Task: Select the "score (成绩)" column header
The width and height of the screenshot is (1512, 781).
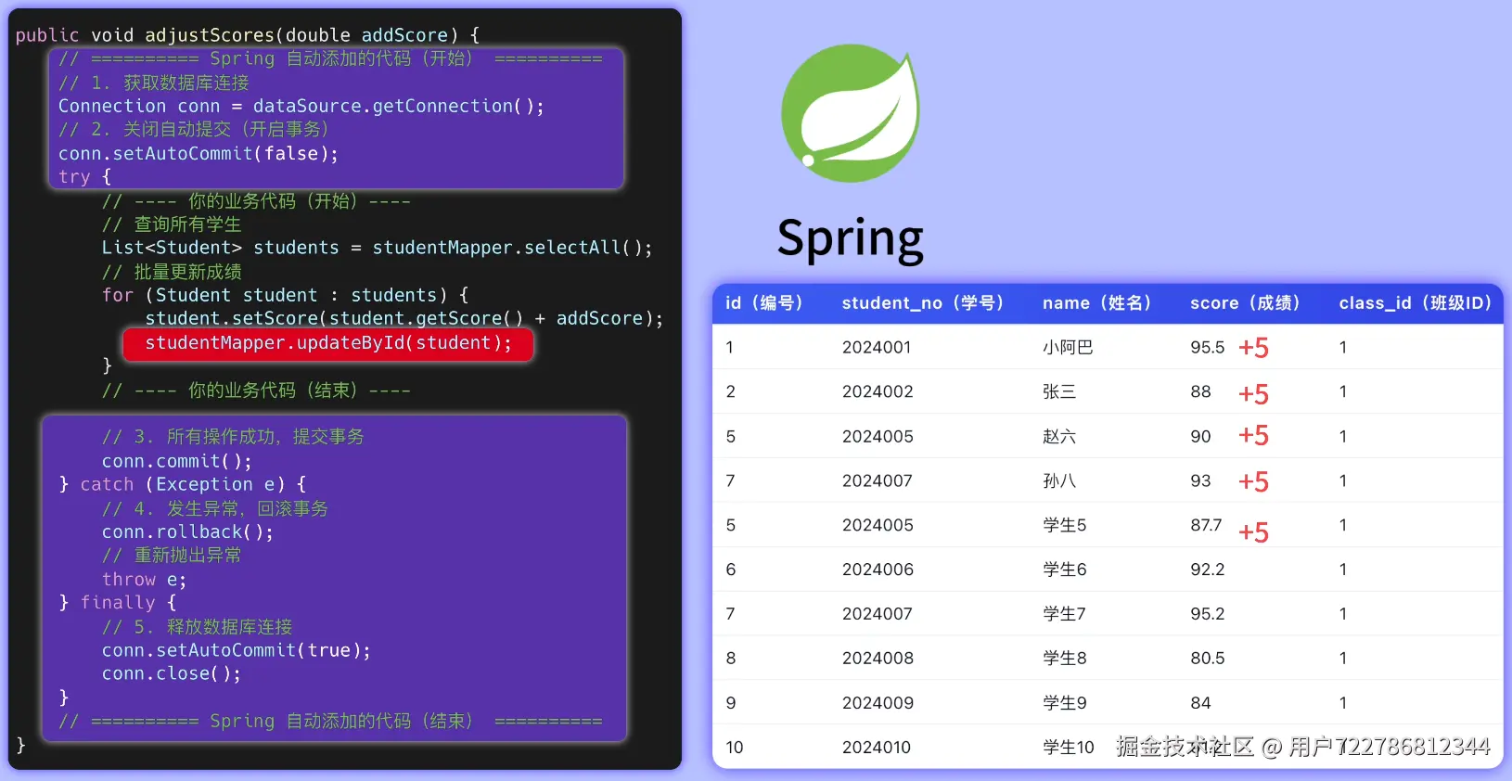Action: 1245,303
